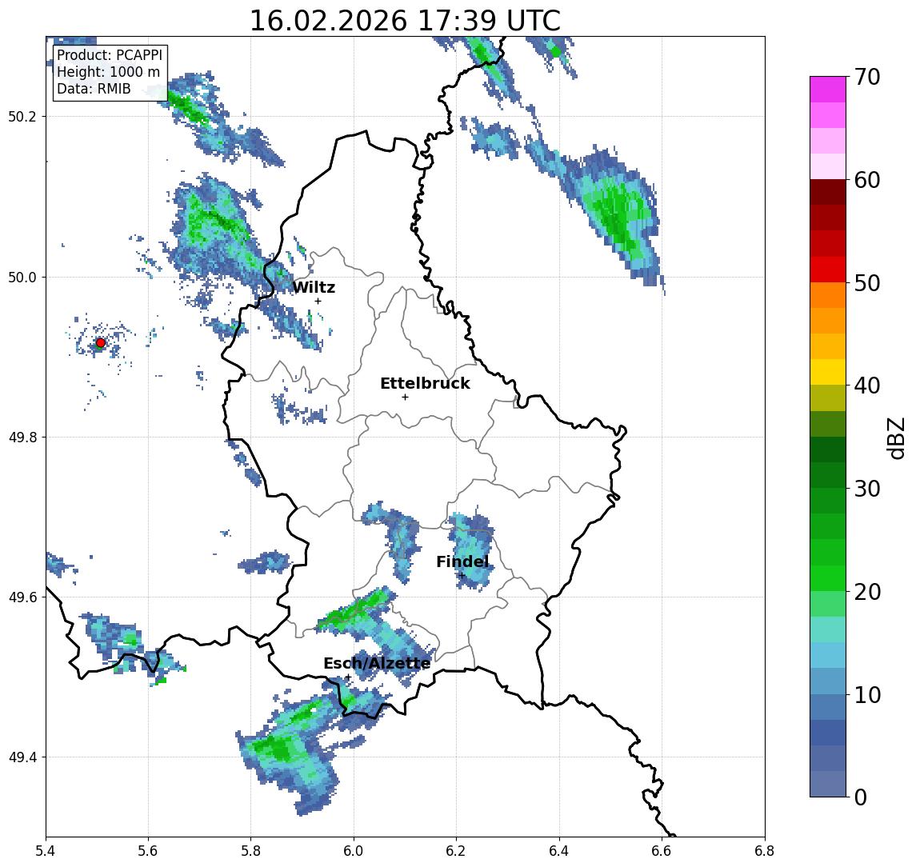Click the Wiltz city label
Image resolution: width=916 pixels, height=867 pixels.
(x=314, y=287)
